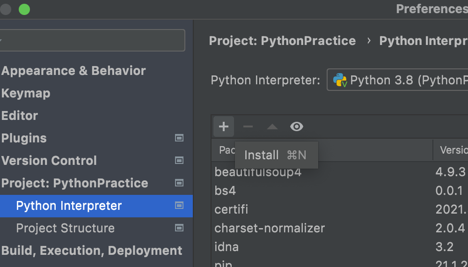This screenshot has width=468, height=267.
Task: Click the Project: PythonPractice breadcrumb
Action: coord(282,41)
